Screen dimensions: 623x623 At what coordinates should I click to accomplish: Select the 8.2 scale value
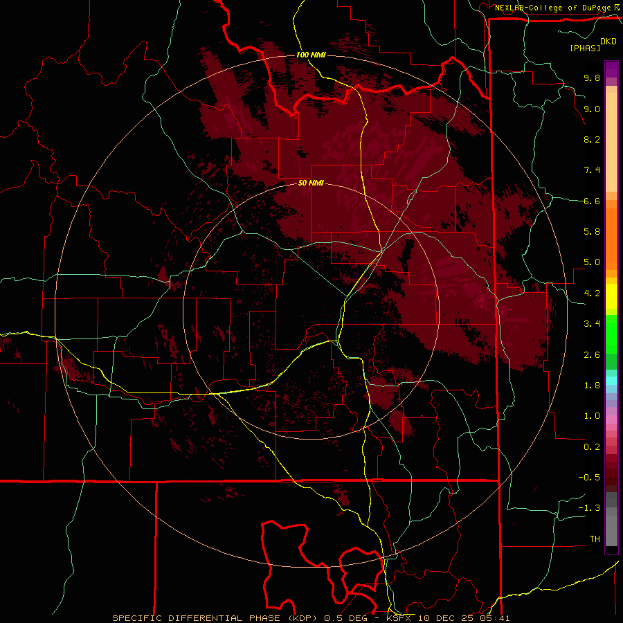[592, 139]
